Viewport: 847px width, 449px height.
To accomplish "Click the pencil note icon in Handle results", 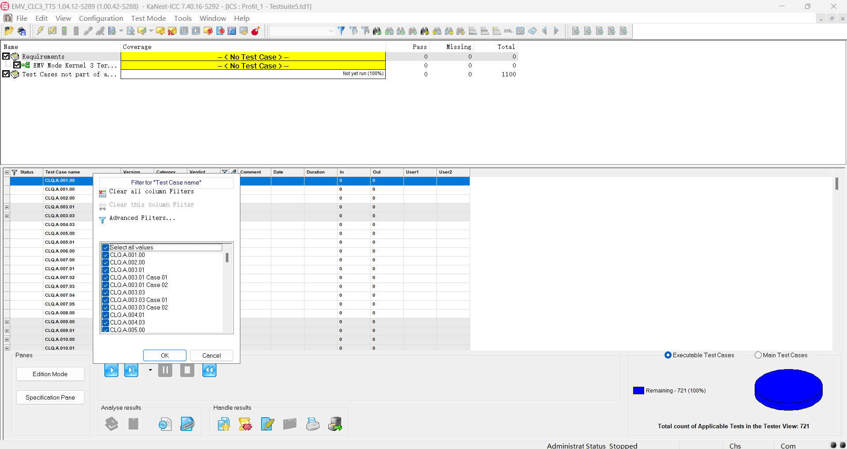I will tap(267, 424).
